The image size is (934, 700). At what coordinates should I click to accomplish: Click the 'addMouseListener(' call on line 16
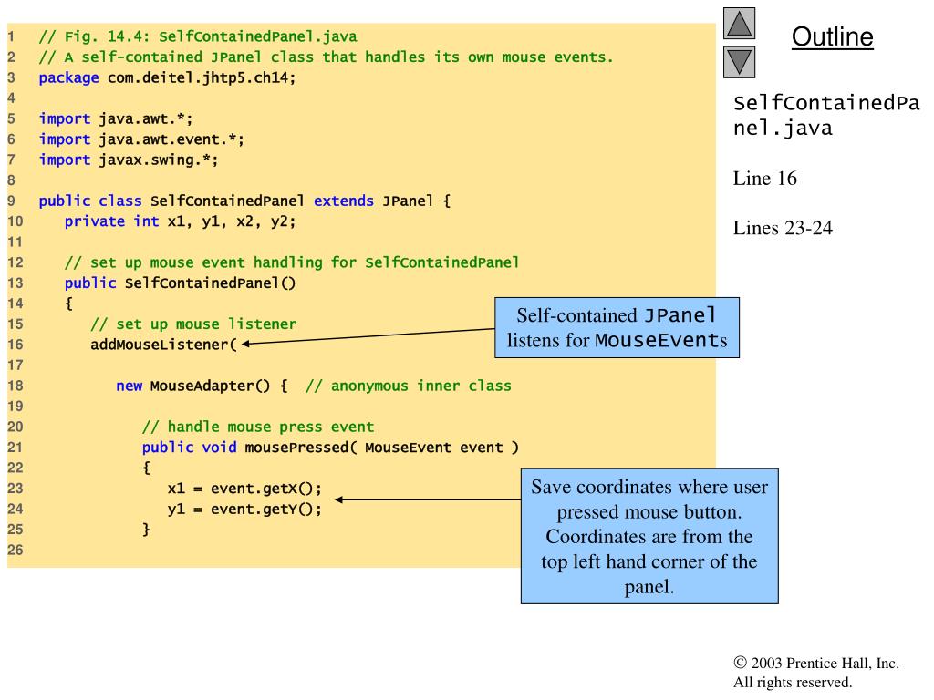tap(163, 345)
